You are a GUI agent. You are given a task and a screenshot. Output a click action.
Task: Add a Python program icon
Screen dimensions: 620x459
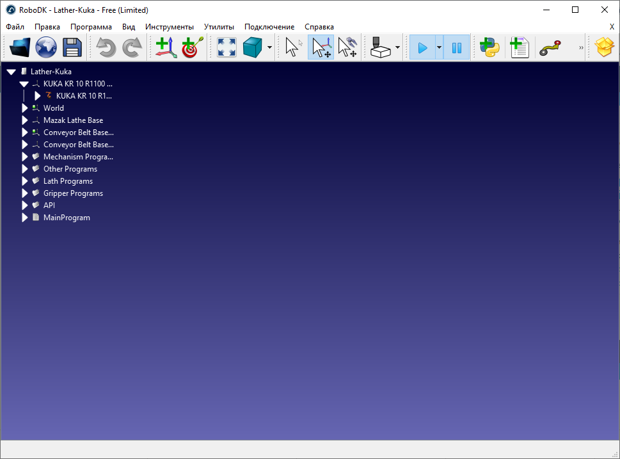[490, 47]
